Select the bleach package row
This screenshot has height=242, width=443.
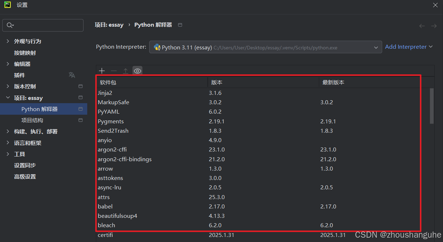pos(262,225)
